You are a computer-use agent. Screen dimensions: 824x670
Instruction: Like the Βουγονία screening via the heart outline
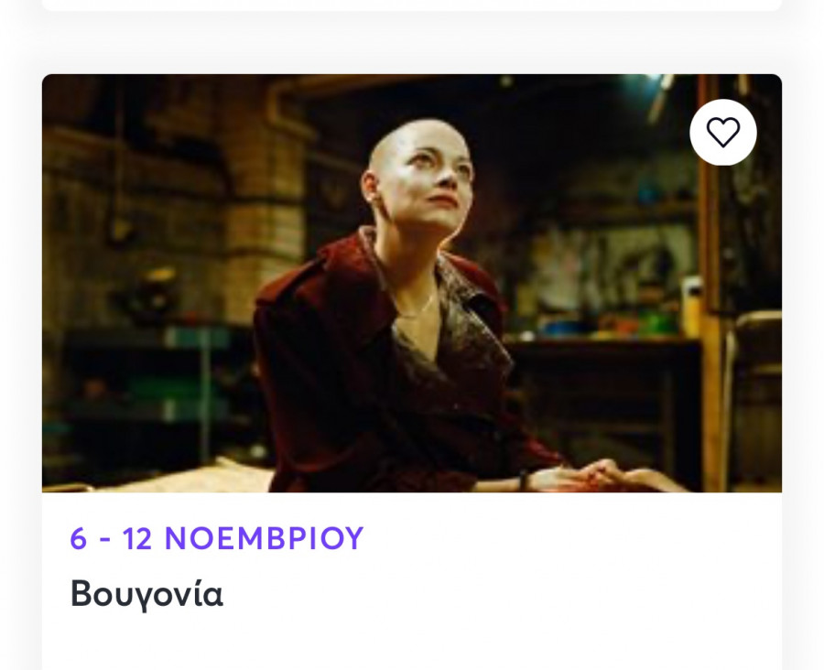(x=723, y=132)
